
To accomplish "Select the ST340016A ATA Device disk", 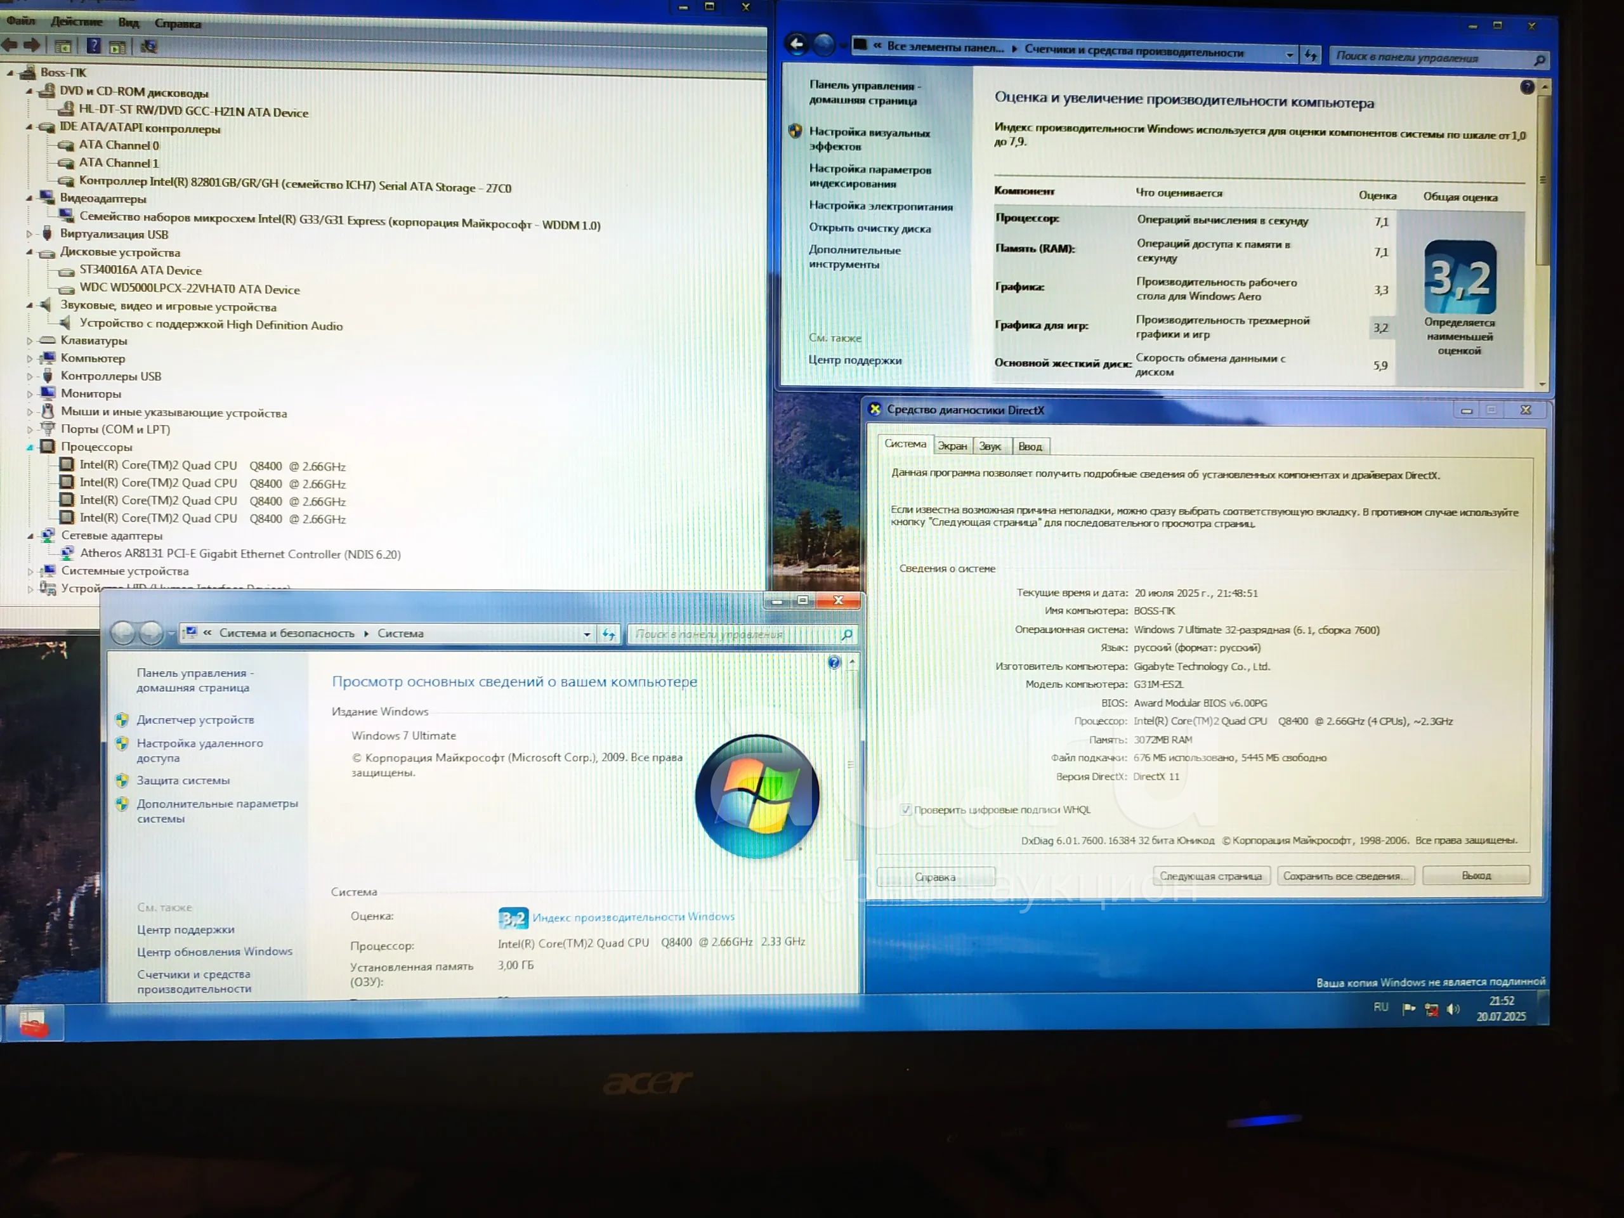I will (140, 270).
